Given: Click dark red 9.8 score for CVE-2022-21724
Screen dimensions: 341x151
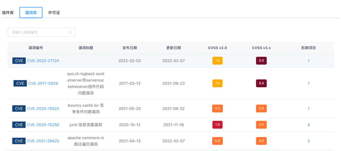Looking at the screenshot, I should click(x=261, y=61).
